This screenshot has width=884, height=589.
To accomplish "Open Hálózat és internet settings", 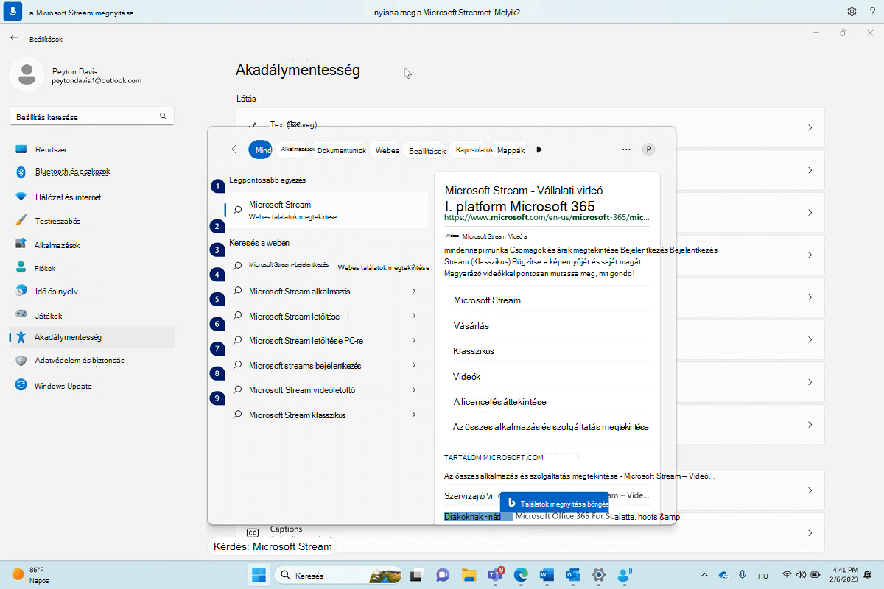I will click(x=92, y=197).
